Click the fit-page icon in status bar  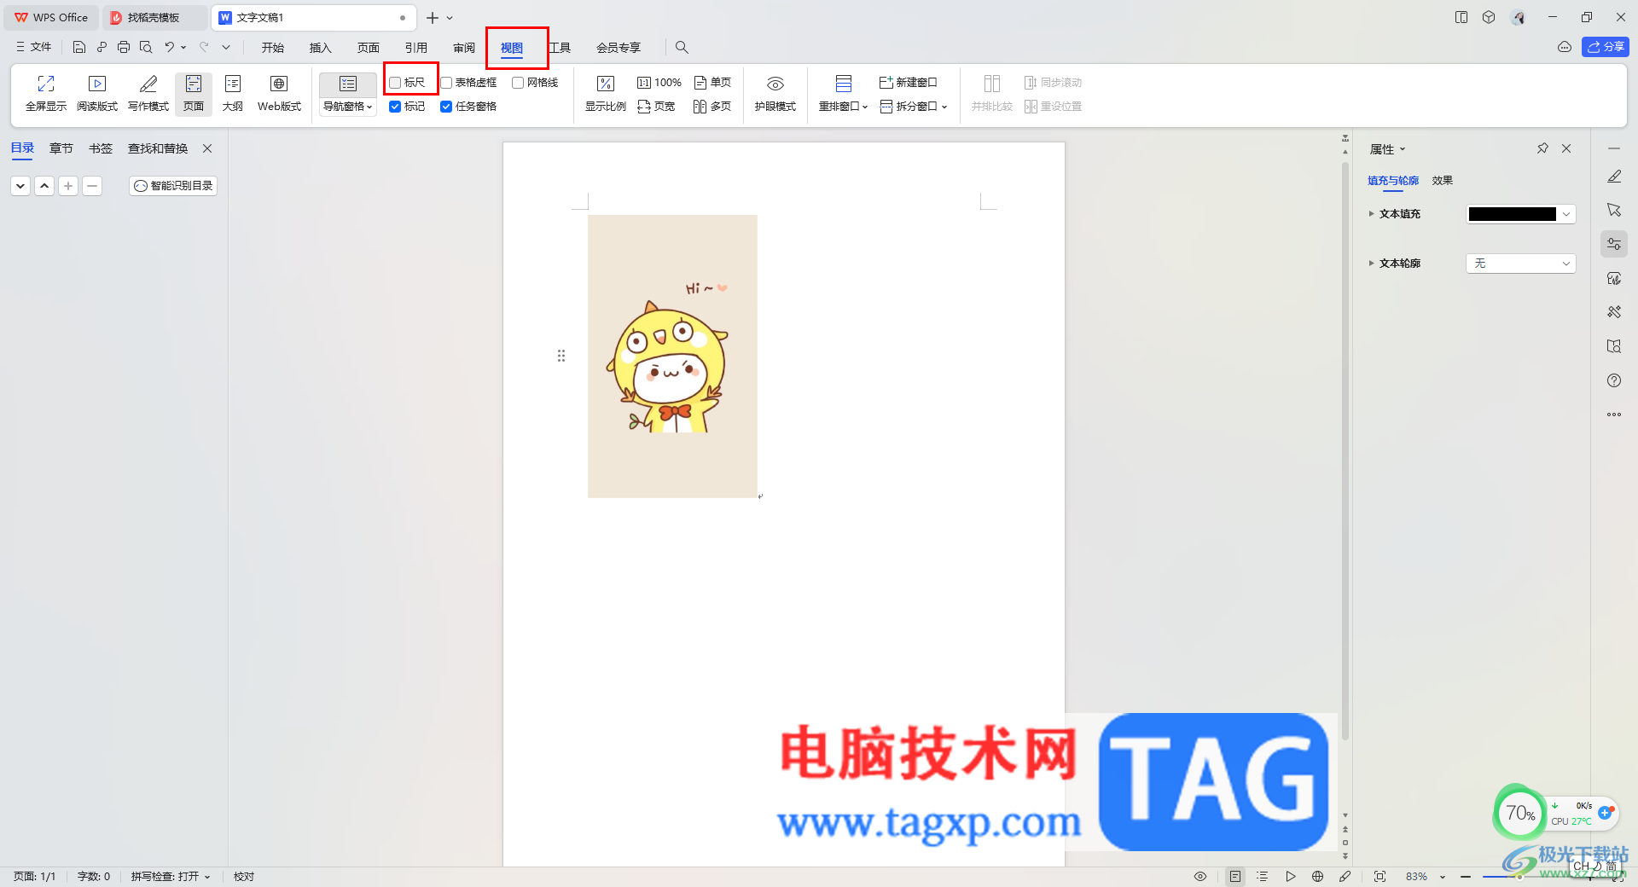(x=1380, y=877)
